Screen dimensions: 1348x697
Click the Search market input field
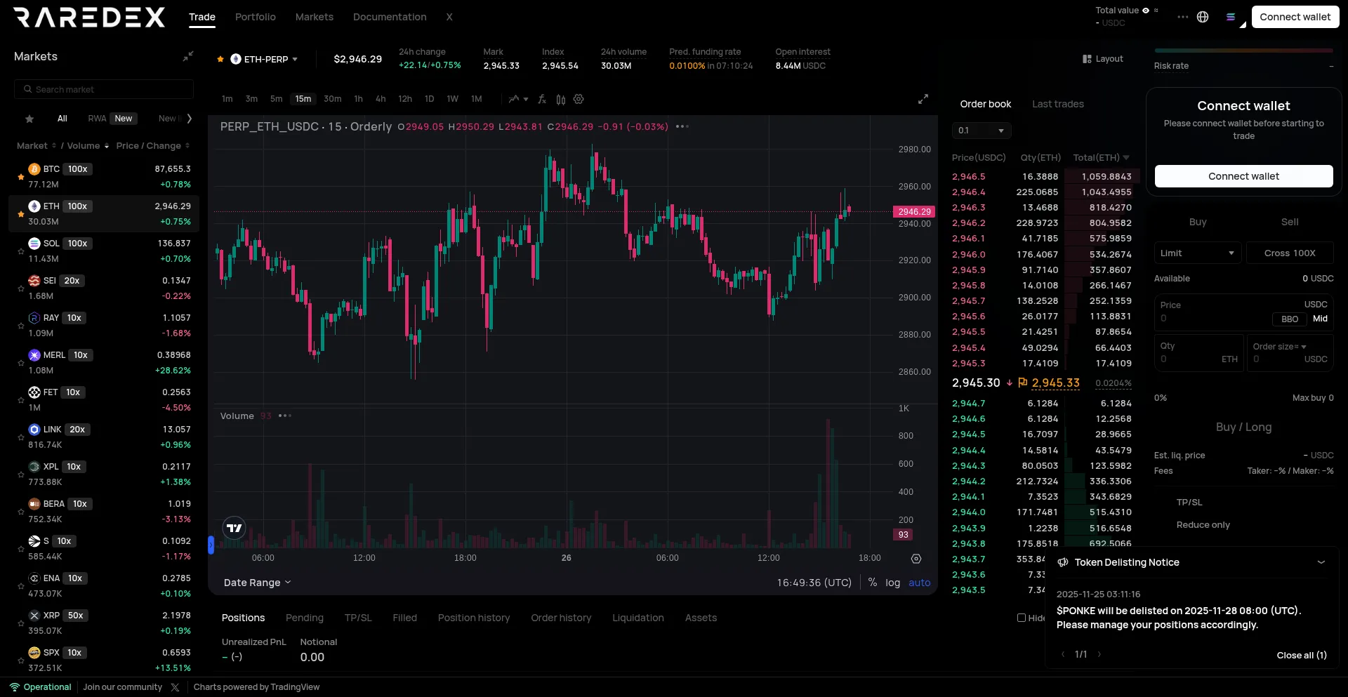[x=104, y=89]
